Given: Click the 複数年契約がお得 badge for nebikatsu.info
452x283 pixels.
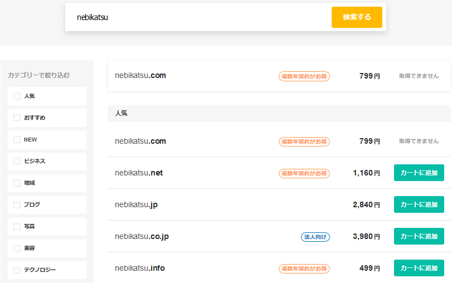Looking at the screenshot, I should click(x=304, y=269).
